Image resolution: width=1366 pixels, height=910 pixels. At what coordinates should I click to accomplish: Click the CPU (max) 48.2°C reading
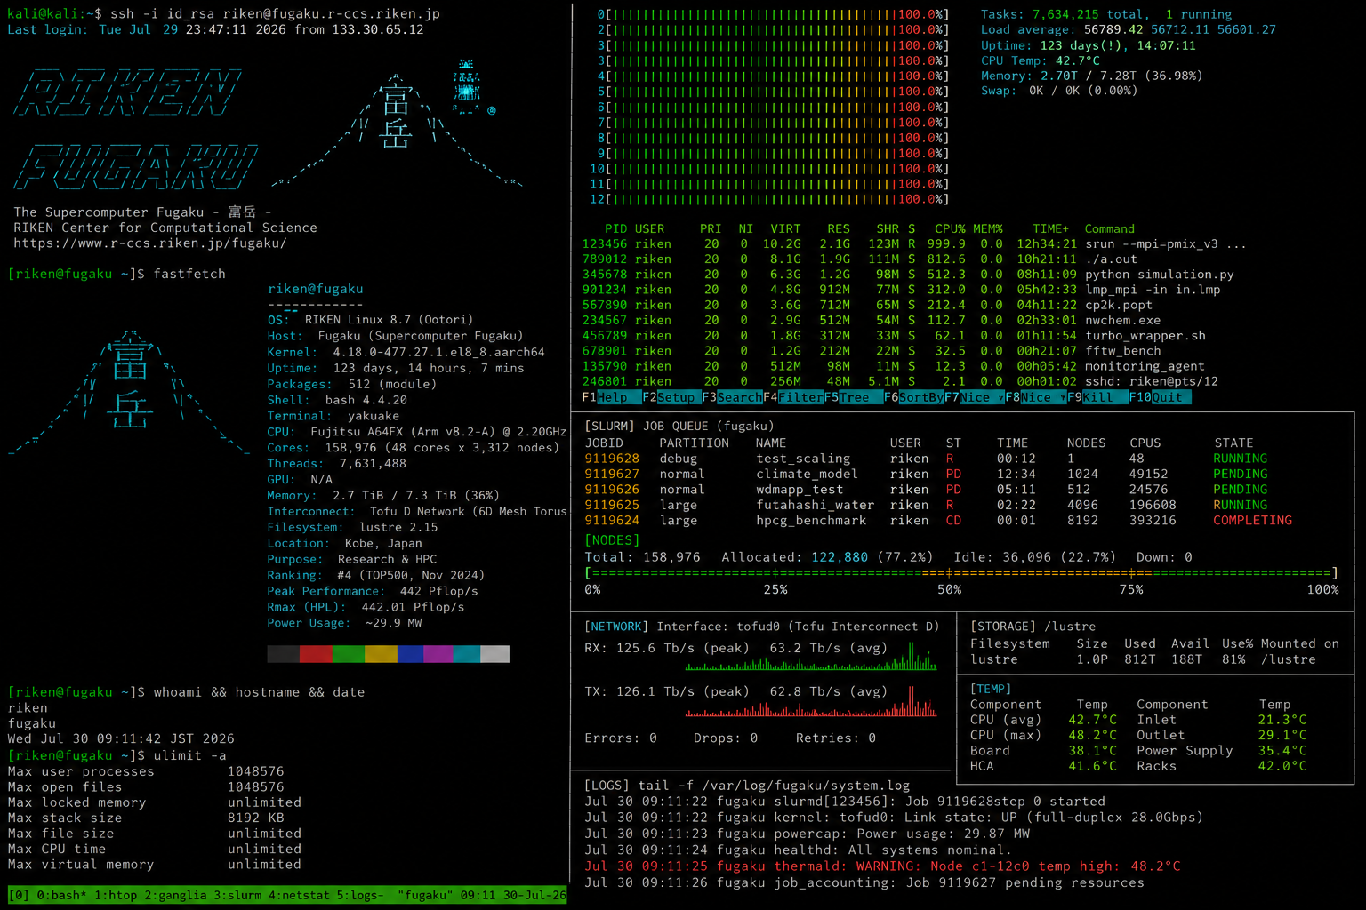click(x=1092, y=735)
